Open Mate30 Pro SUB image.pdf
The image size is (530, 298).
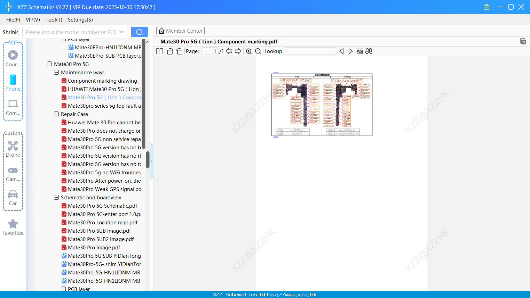(96, 231)
